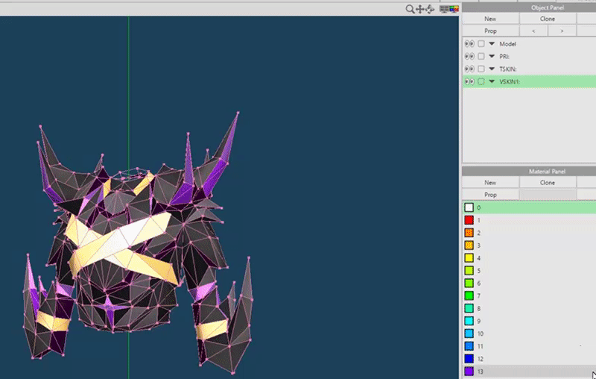Pick the white swatch of material 0
Screen dimensions: 596x379
469,207
